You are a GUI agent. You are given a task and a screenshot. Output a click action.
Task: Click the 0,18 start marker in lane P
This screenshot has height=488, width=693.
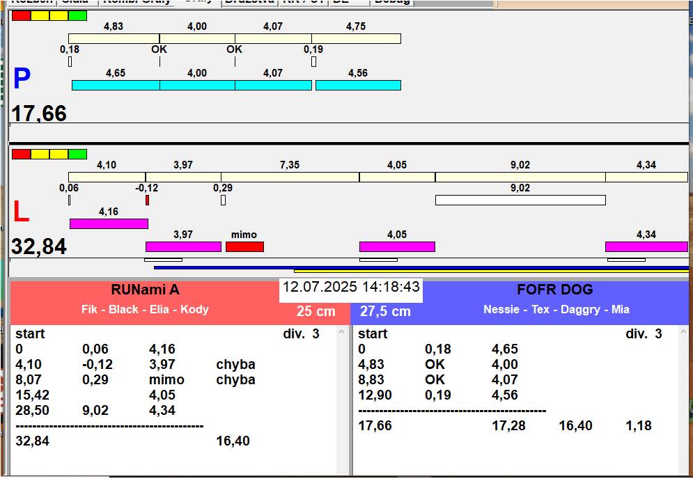(x=70, y=62)
